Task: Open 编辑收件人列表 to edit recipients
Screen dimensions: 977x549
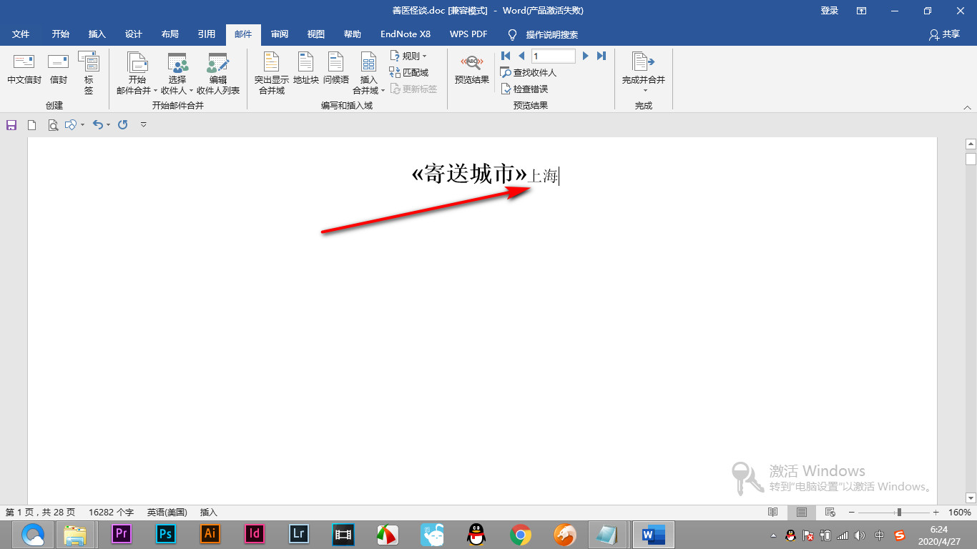Action: point(217,74)
